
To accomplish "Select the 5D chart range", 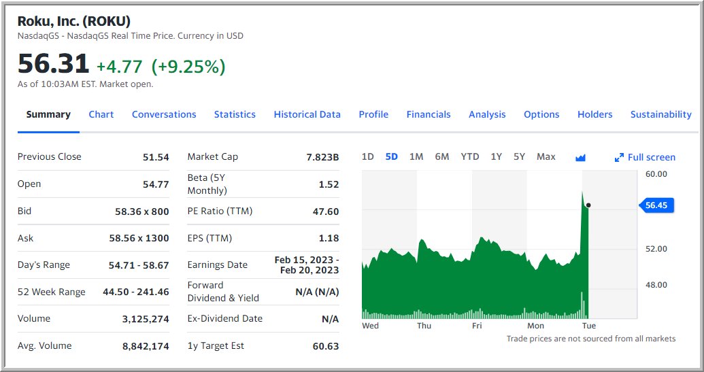I will coord(392,156).
